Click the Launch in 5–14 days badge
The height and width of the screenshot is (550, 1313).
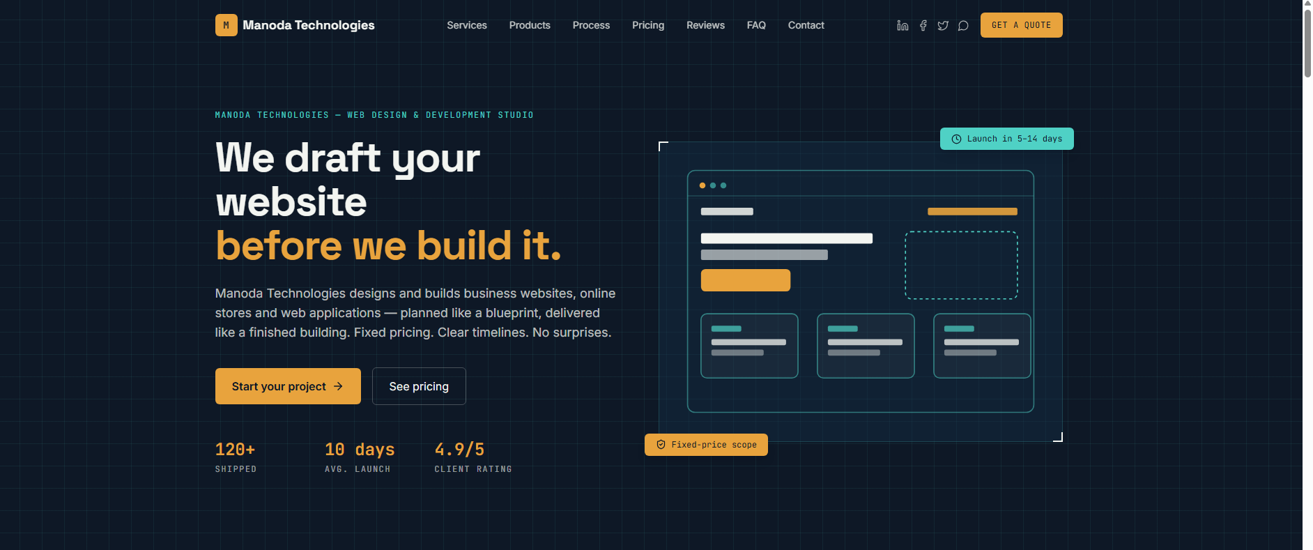(1006, 139)
